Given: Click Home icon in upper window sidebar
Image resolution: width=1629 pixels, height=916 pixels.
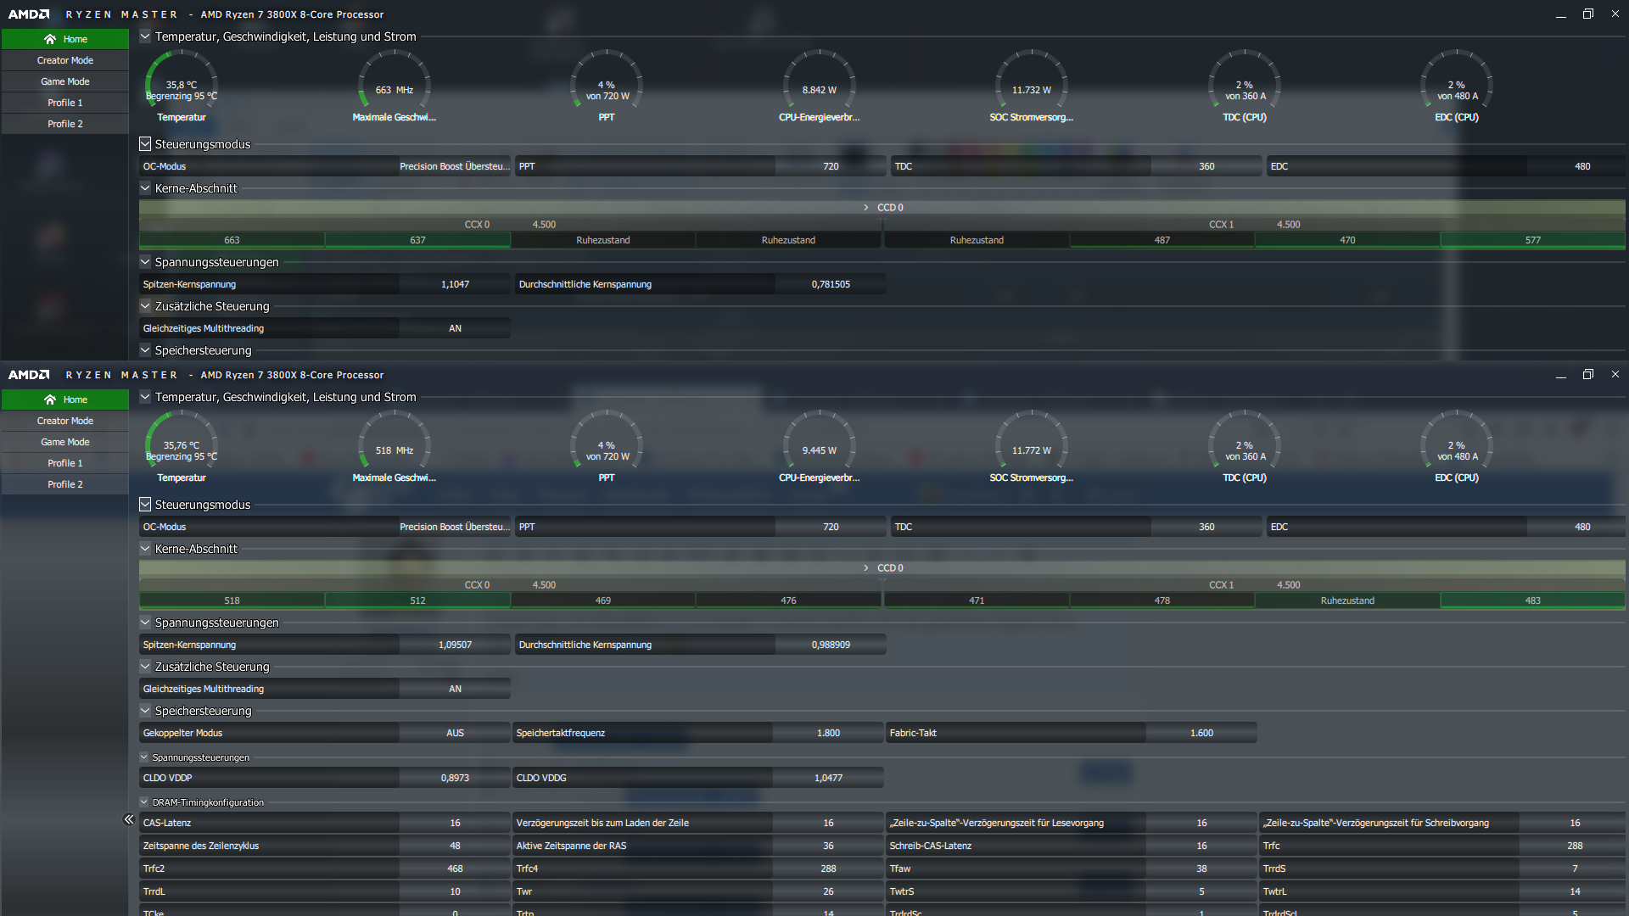Looking at the screenshot, I should point(50,39).
